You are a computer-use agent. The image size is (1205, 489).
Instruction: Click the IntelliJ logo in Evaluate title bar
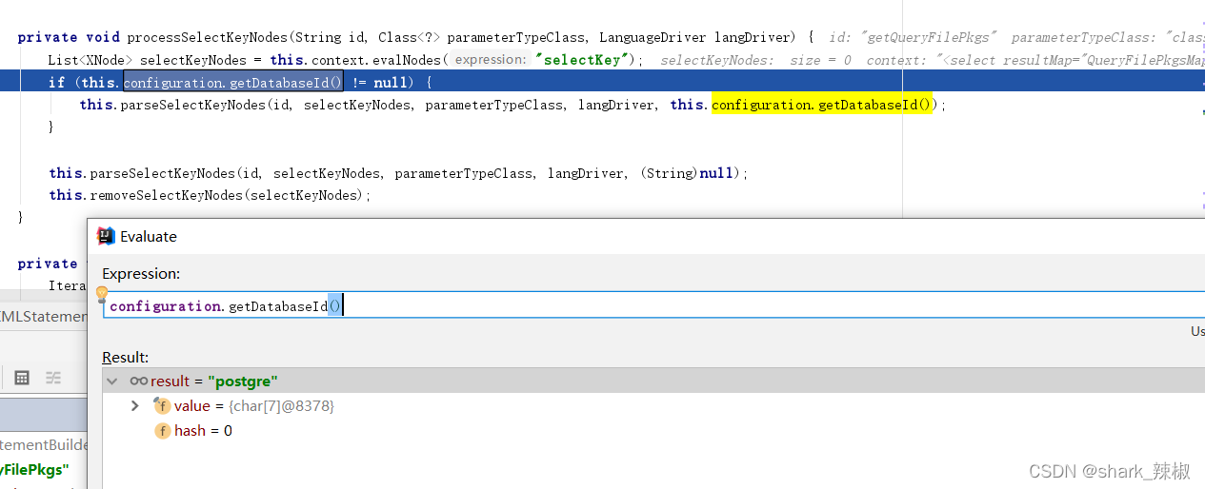click(106, 236)
